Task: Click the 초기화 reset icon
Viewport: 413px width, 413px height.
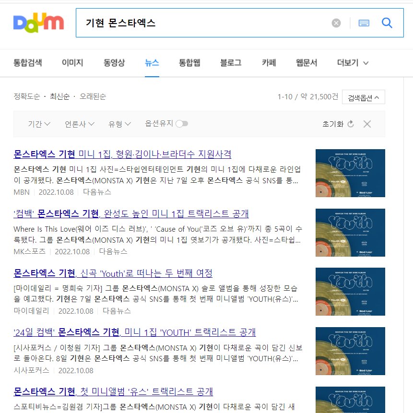Action: (x=351, y=124)
